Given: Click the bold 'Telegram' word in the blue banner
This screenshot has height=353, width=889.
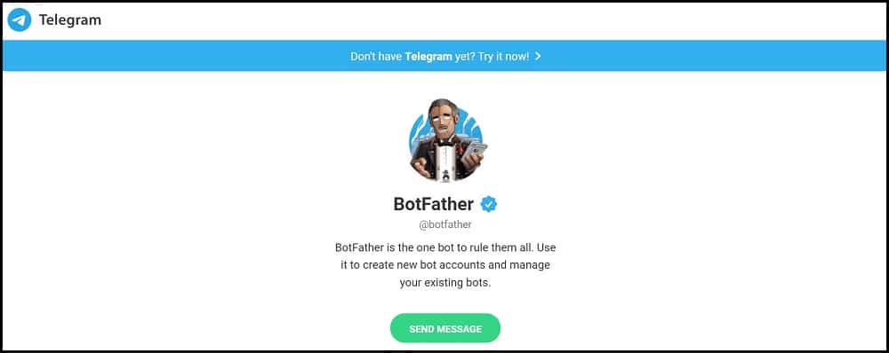Looking at the screenshot, I should (428, 57).
